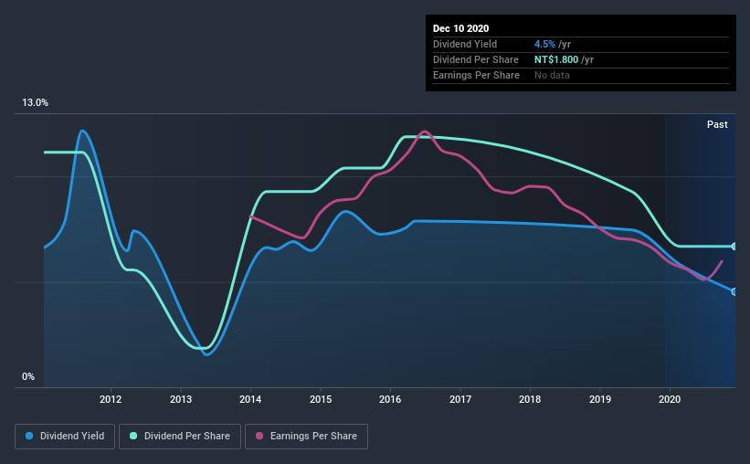Click the Dividend Yield tooltip row label
Viewport: 750px width, 464px height.
click(x=465, y=44)
